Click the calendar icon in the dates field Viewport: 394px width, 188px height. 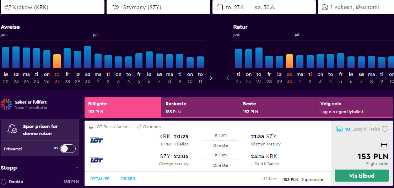220,7
